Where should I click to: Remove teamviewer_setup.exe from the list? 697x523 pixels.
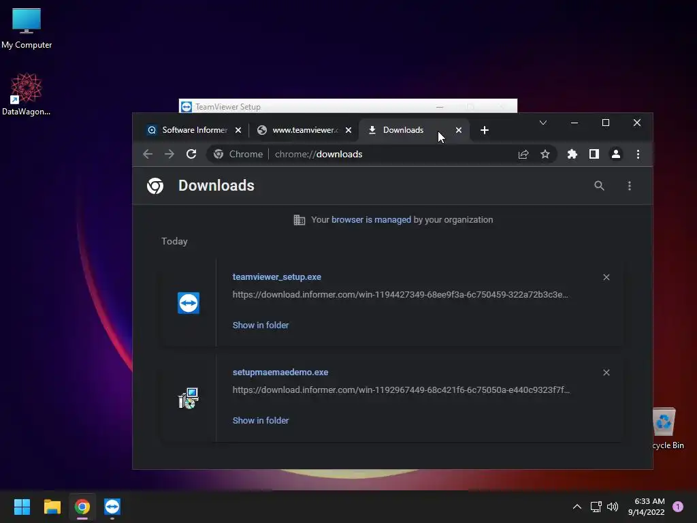tap(606, 277)
